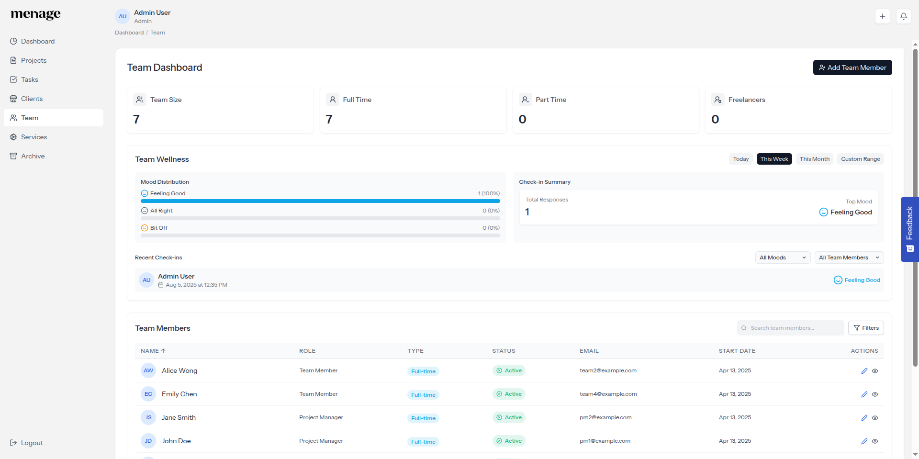Open the Projects section in the sidebar
Screen dimensions: 919x459
tap(34, 60)
